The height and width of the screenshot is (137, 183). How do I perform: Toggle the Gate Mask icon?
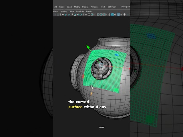click(x=95, y=15)
